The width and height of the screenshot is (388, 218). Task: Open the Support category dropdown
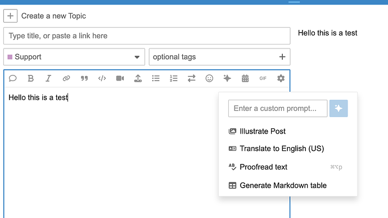[74, 57]
